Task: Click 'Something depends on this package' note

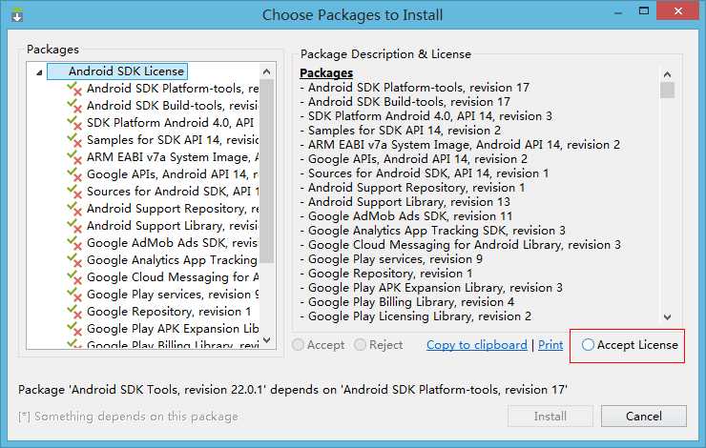Action: coord(129,417)
